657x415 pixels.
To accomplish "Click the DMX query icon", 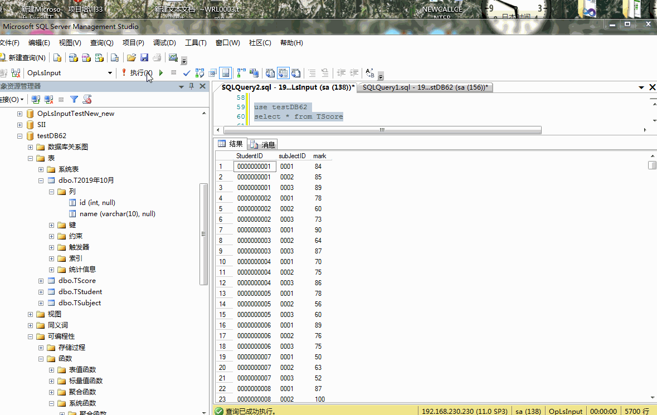I will click(x=86, y=58).
